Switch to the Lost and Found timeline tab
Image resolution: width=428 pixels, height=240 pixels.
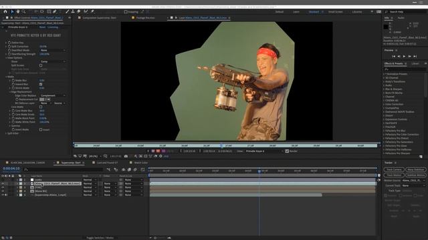point(107,163)
